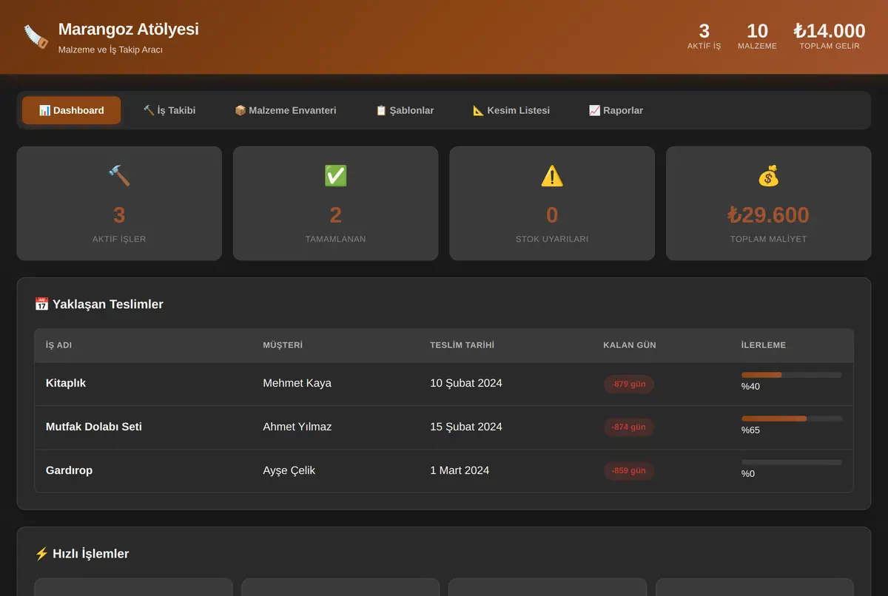Click the Gardırop progress bar
Image resolution: width=888 pixels, height=596 pixels.
pyautogui.click(x=792, y=462)
